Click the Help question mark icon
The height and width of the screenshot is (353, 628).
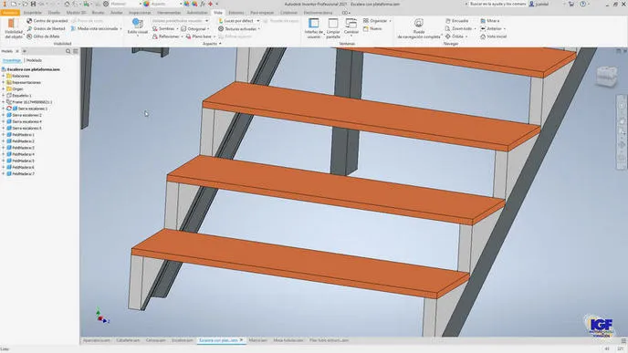click(x=582, y=4)
